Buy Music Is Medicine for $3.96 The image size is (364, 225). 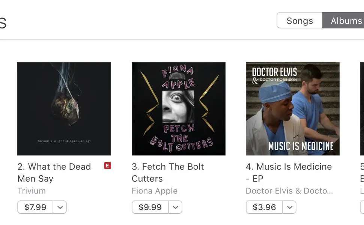tap(264, 207)
